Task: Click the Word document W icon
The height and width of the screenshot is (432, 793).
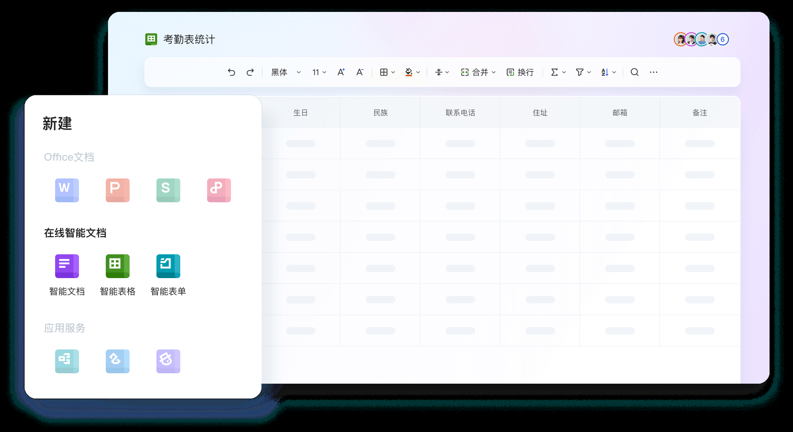Action: pyautogui.click(x=67, y=190)
